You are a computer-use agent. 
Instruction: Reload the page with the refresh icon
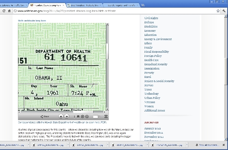(4, 11)
